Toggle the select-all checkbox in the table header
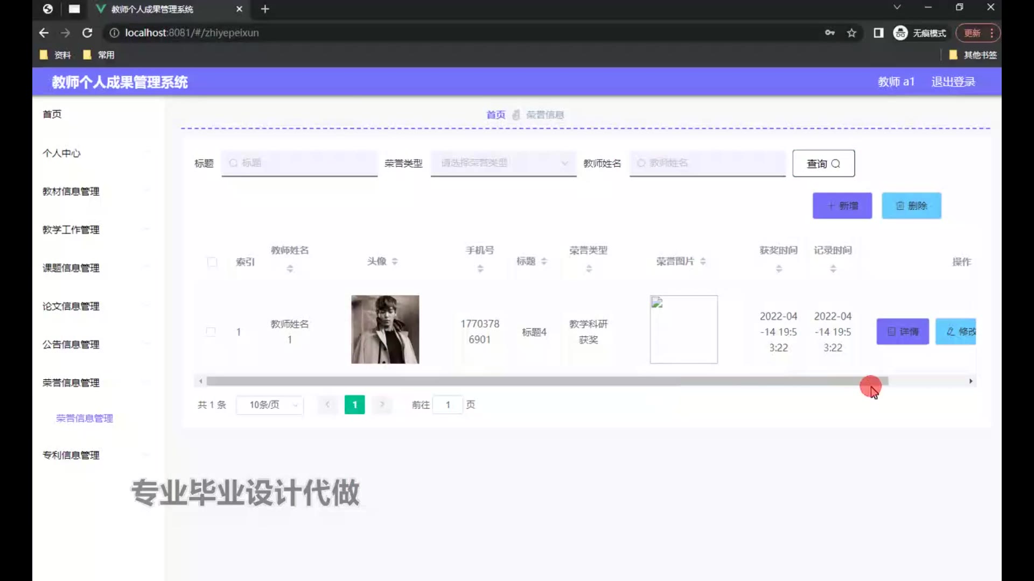The image size is (1034, 581). [212, 262]
